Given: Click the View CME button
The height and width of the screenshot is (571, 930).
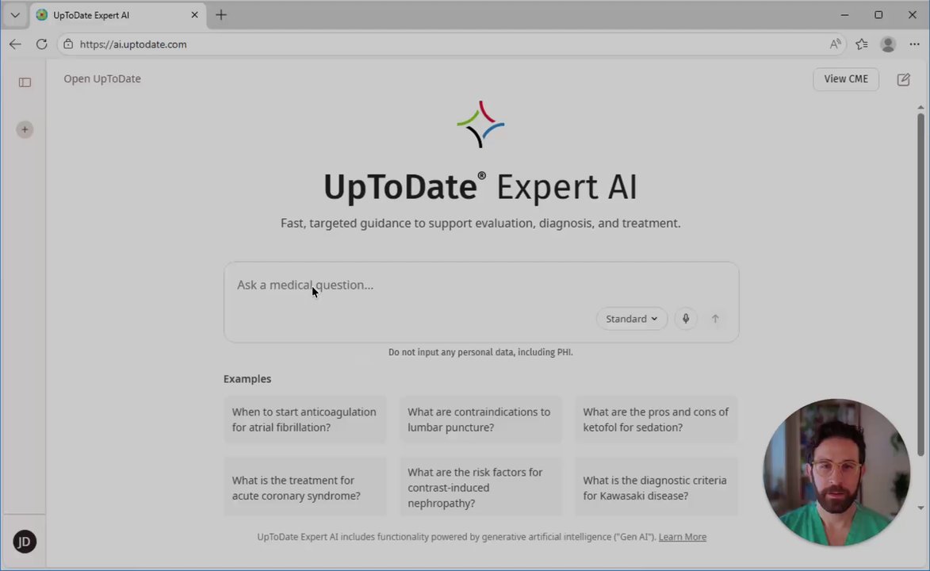Looking at the screenshot, I should click(846, 79).
